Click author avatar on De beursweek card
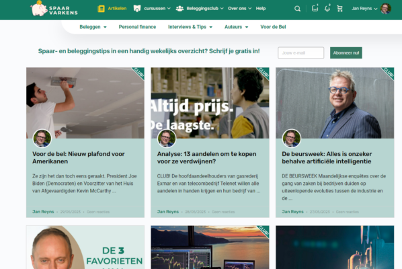The height and width of the screenshot is (269, 402). [x=292, y=139]
